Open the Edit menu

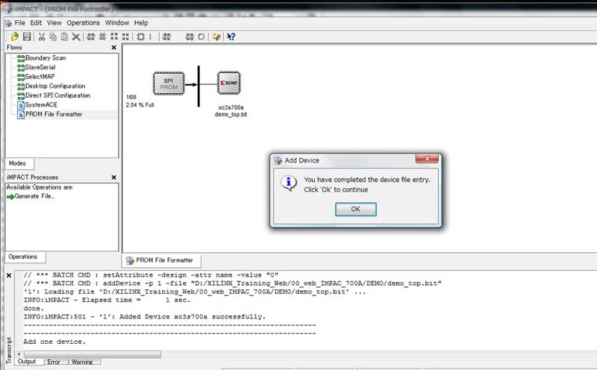pos(36,23)
